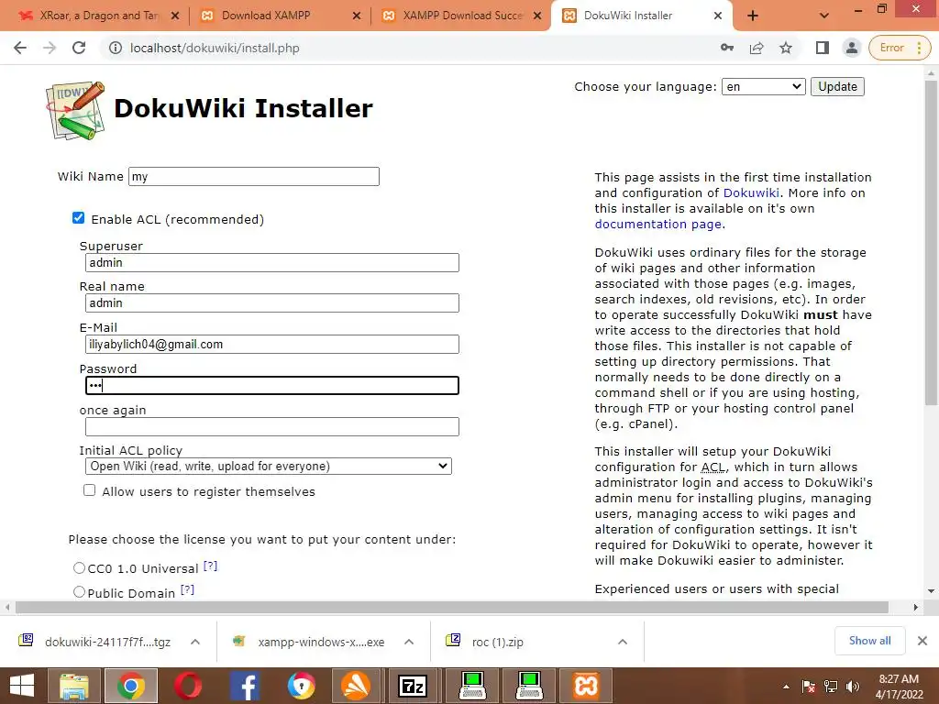Click the address bar URL
Image resolution: width=939 pixels, height=704 pixels.
tap(215, 48)
